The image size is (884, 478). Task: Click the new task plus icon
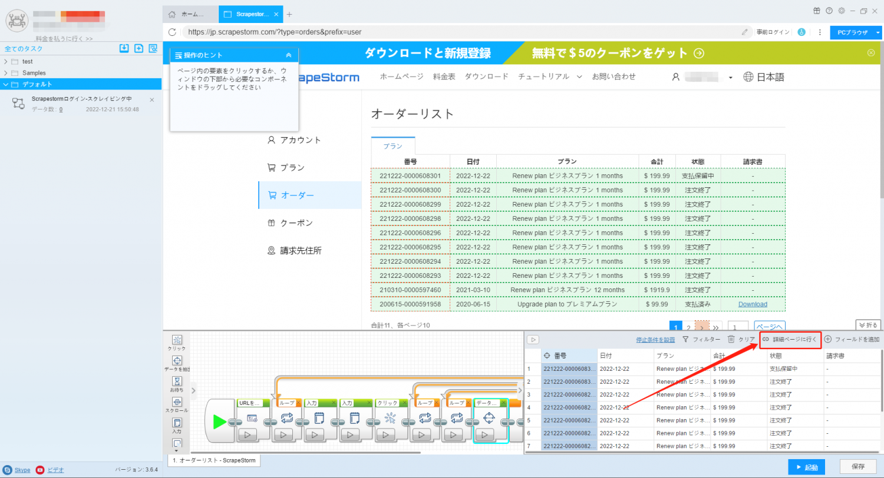pyautogui.click(x=138, y=49)
